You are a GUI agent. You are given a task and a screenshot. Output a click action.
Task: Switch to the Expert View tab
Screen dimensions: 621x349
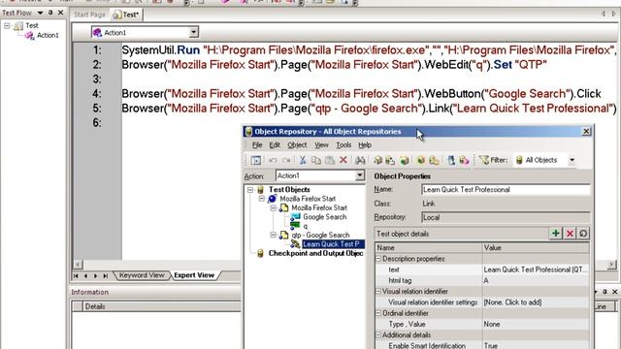tap(194, 275)
